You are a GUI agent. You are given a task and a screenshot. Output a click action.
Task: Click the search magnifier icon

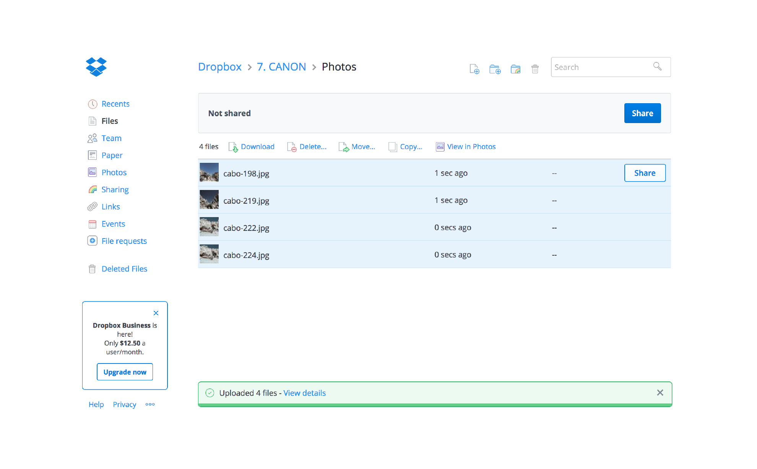[657, 67]
